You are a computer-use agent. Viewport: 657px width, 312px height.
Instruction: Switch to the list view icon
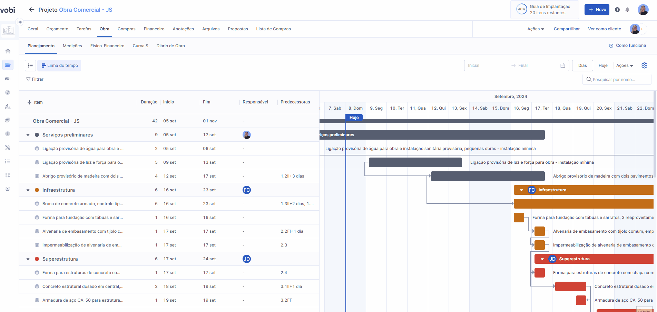[30, 66]
